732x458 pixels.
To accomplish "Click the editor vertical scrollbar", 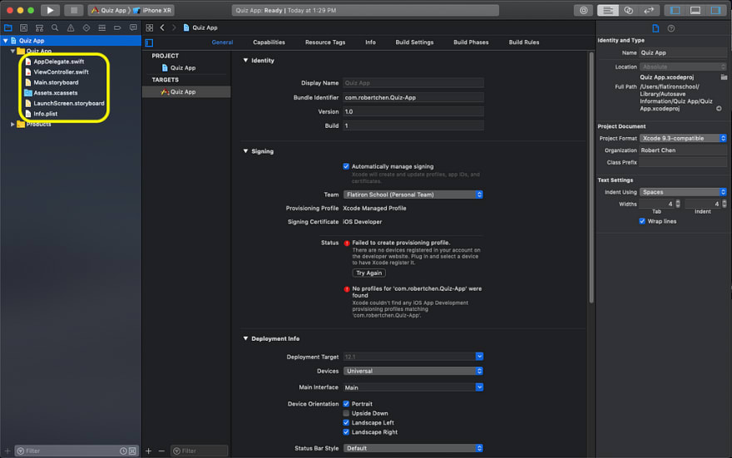I will coord(591,177).
